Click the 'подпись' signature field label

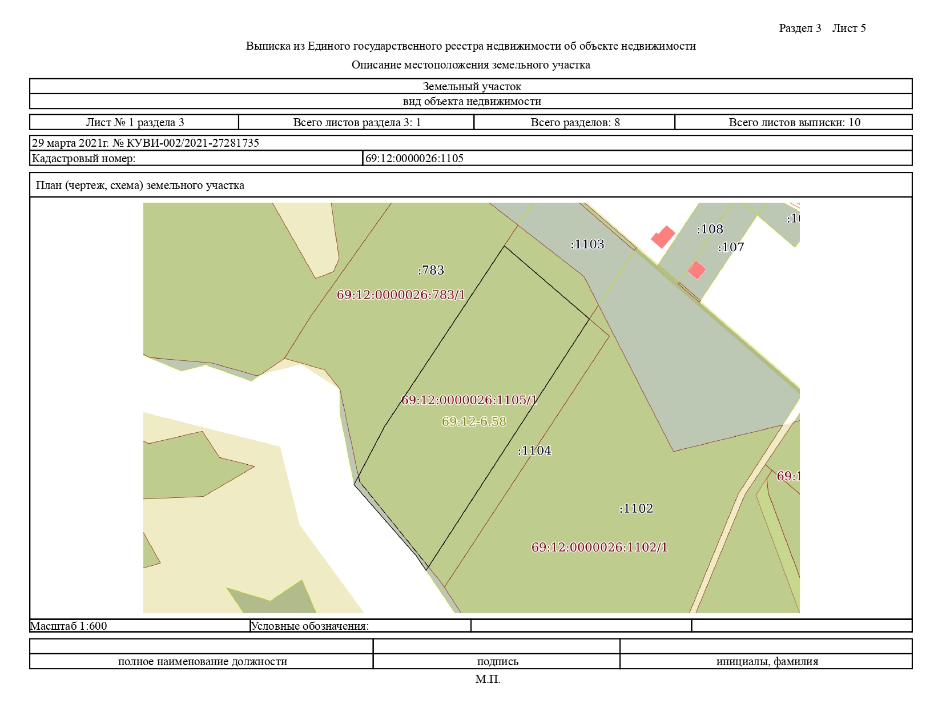click(x=497, y=662)
